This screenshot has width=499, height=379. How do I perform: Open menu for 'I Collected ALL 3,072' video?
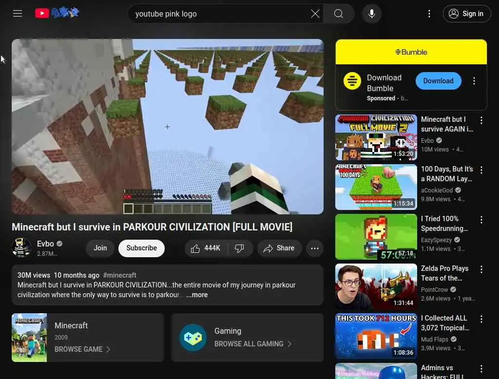coord(481,319)
